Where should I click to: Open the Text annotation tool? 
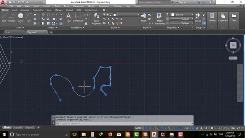(69, 18)
